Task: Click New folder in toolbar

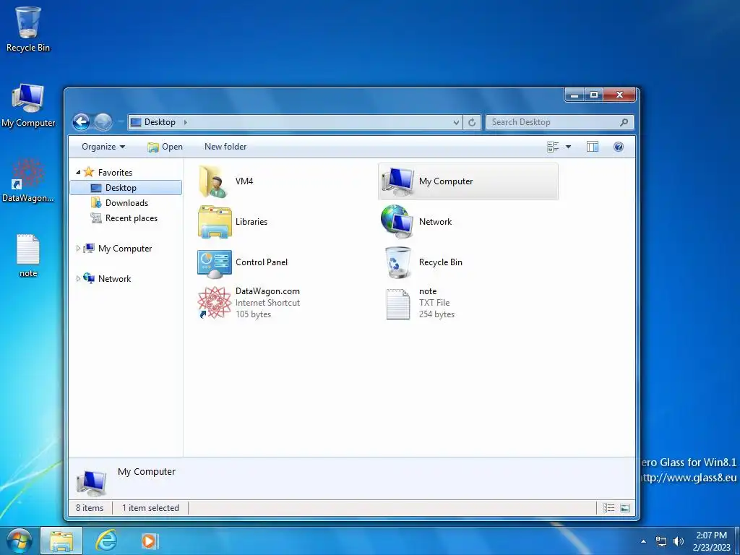Action: click(x=225, y=147)
